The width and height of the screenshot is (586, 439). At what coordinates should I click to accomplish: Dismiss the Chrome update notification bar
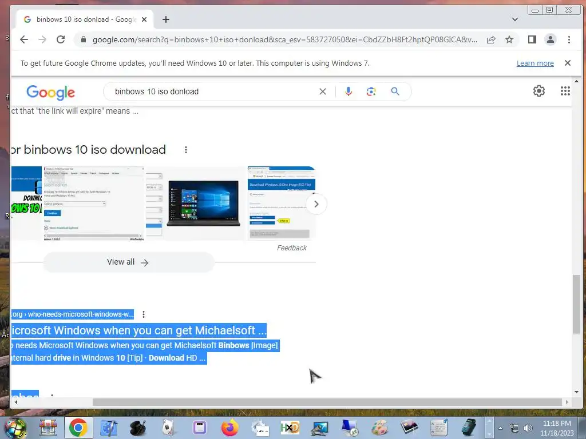point(567,63)
